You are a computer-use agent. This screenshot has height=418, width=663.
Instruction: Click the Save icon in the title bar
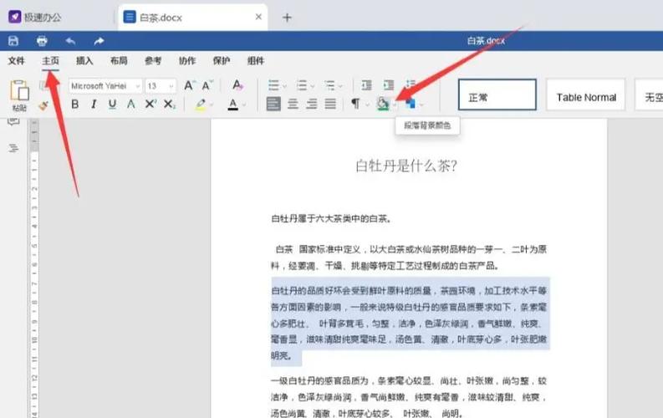tap(13, 41)
